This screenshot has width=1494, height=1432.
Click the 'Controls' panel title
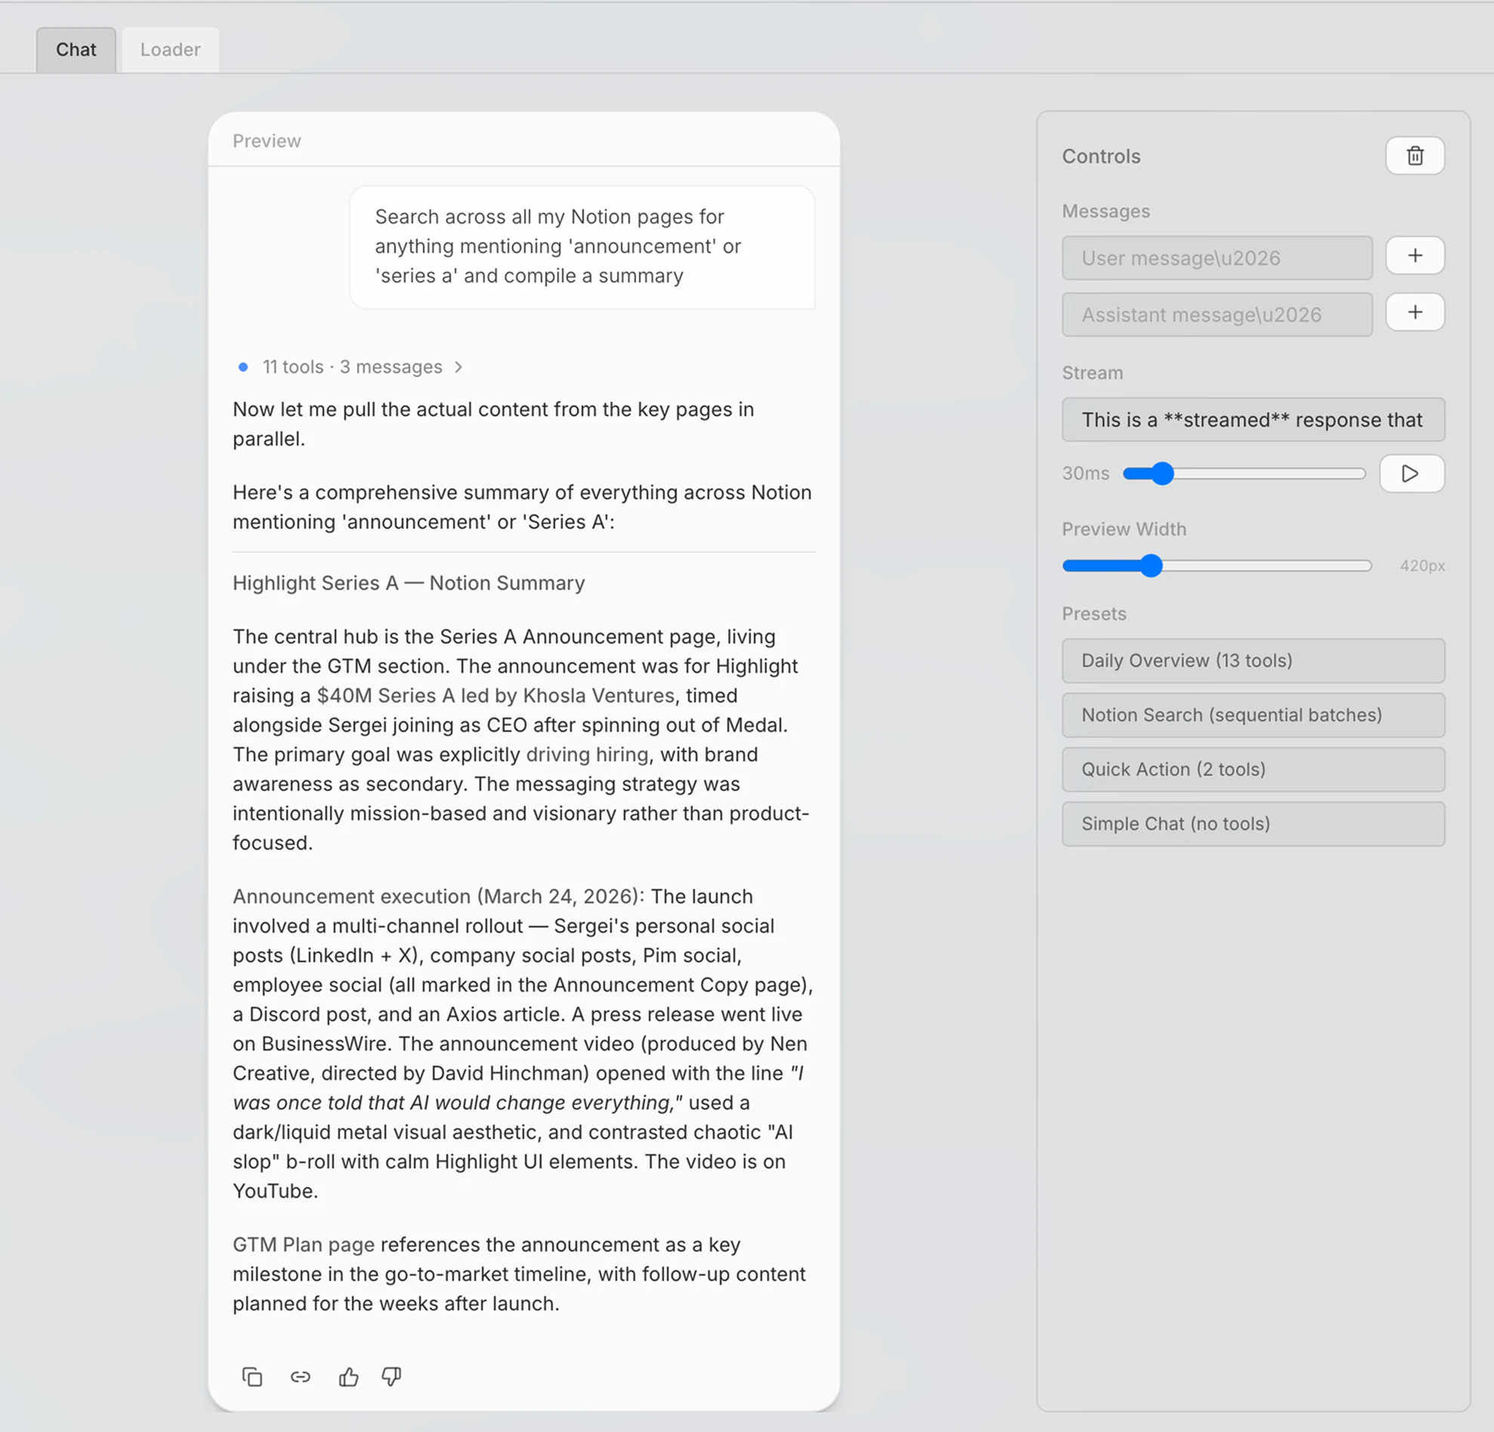[1101, 156]
